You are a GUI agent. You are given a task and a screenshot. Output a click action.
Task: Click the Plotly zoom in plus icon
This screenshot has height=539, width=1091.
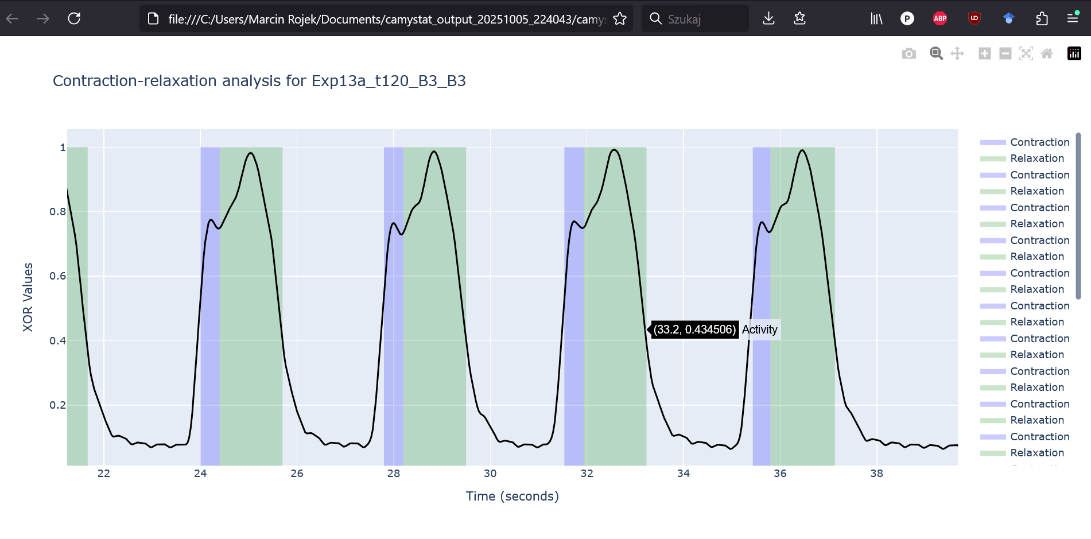point(985,54)
